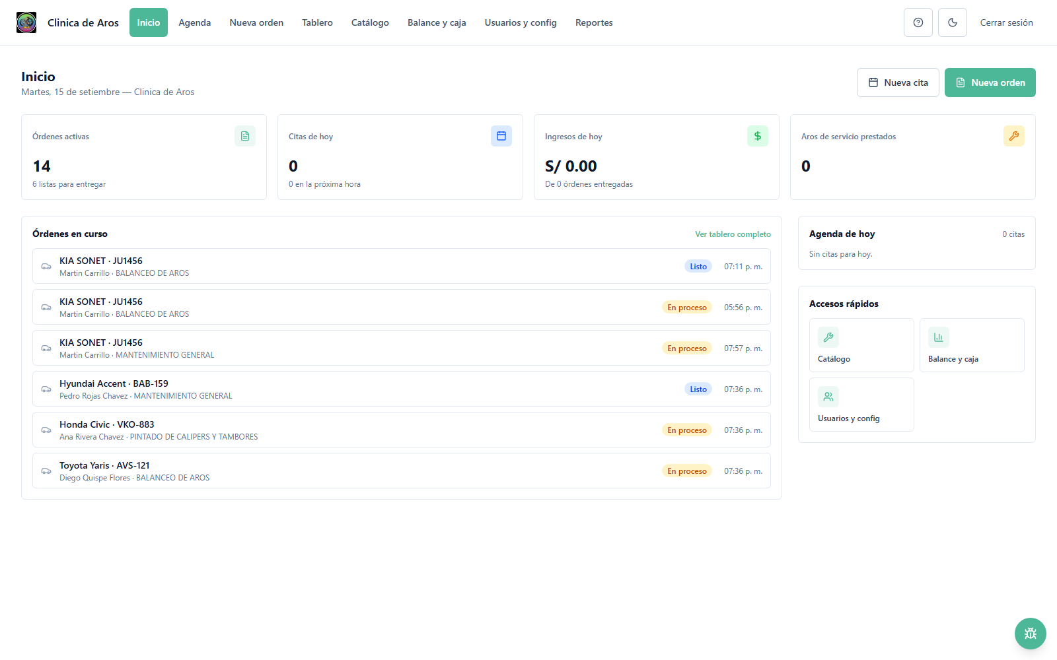The height and width of the screenshot is (660, 1057).
Task: Open the Balance y caja quick access card
Action: [x=972, y=345]
